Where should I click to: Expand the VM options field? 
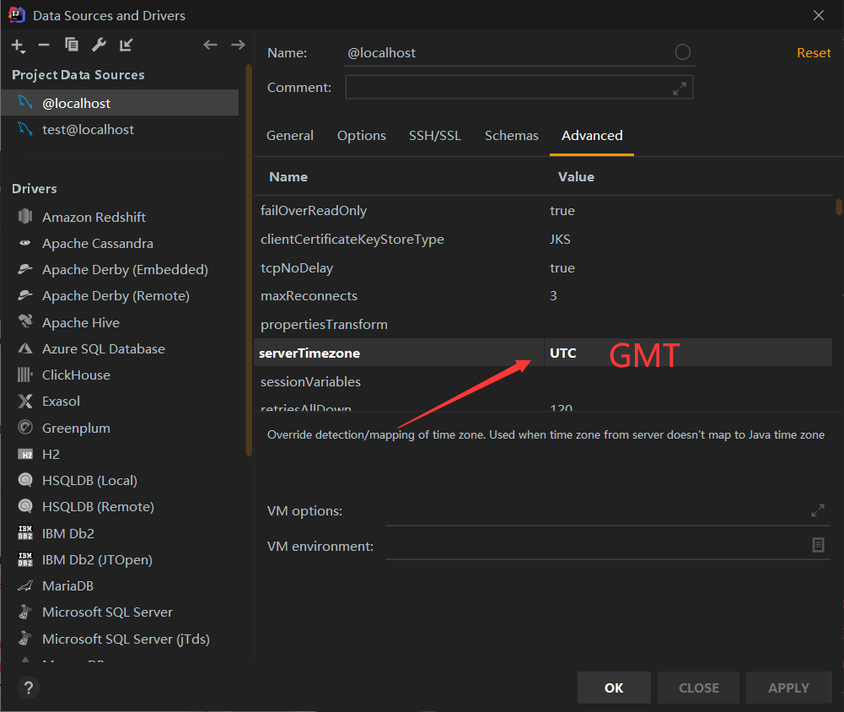pos(818,510)
